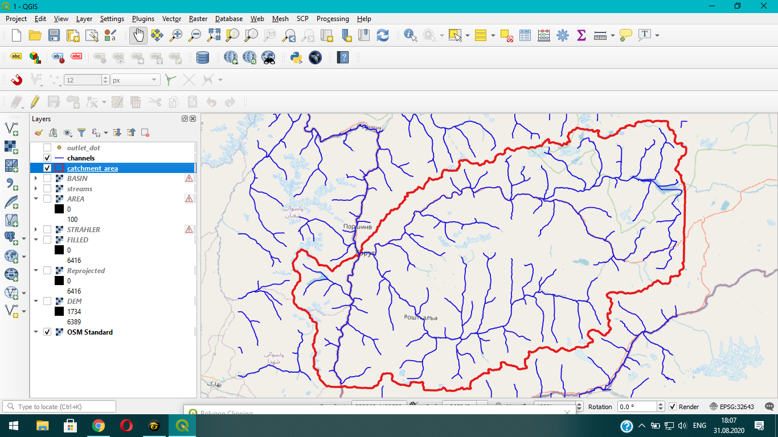This screenshot has height=437, width=778.
Task: Open the Field Calculator abacus icon
Action: tap(544, 35)
